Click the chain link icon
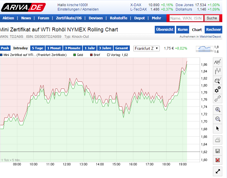The height and width of the screenshot is (178, 227). click(217, 99)
